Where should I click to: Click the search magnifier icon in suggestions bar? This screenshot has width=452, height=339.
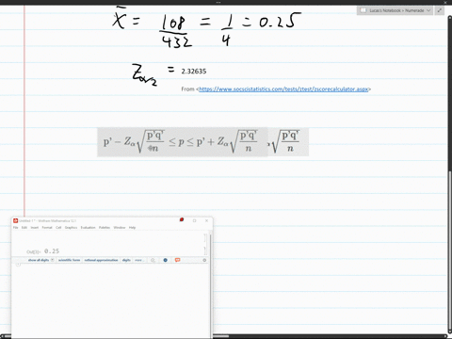pyautogui.click(x=153, y=260)
